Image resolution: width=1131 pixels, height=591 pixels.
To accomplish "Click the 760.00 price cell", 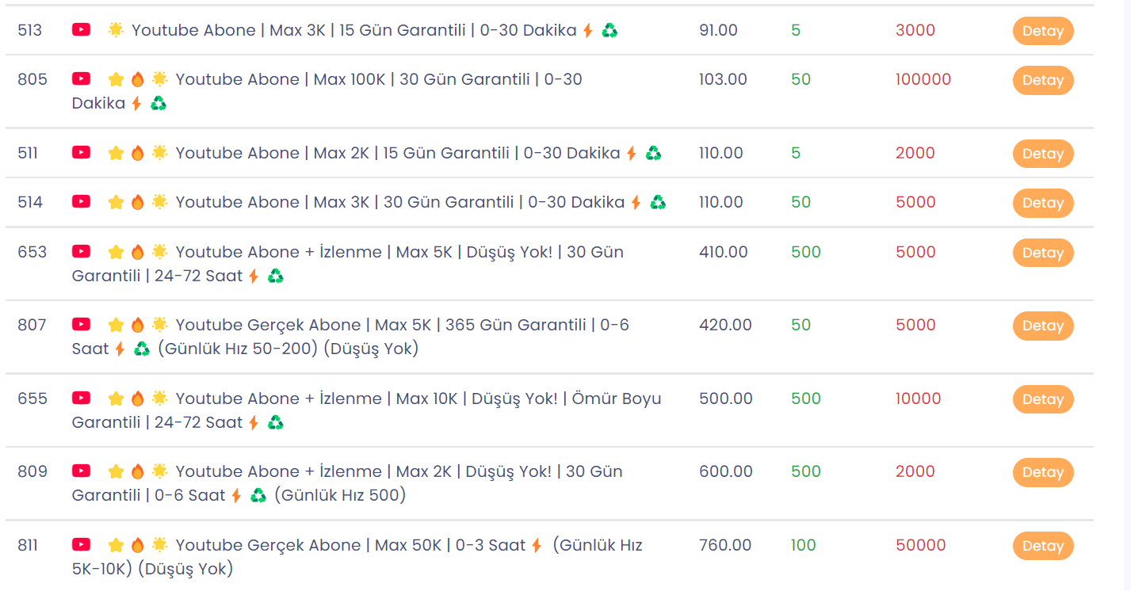I will click(725, 545).
